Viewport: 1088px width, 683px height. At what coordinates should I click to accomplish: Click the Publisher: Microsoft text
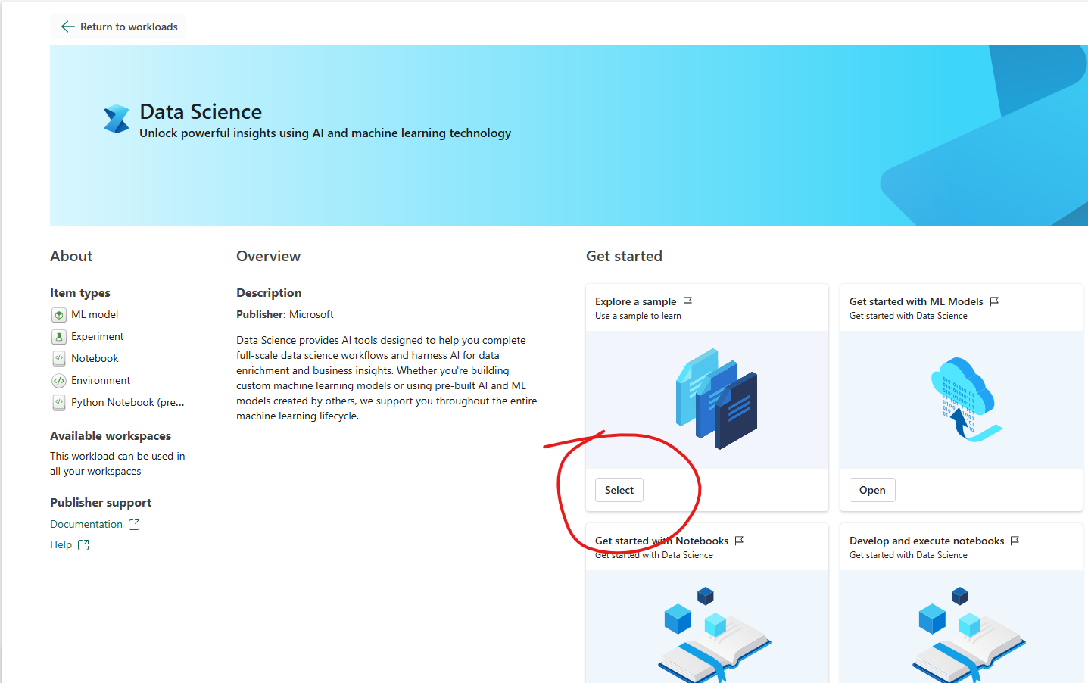click(285, 314)
